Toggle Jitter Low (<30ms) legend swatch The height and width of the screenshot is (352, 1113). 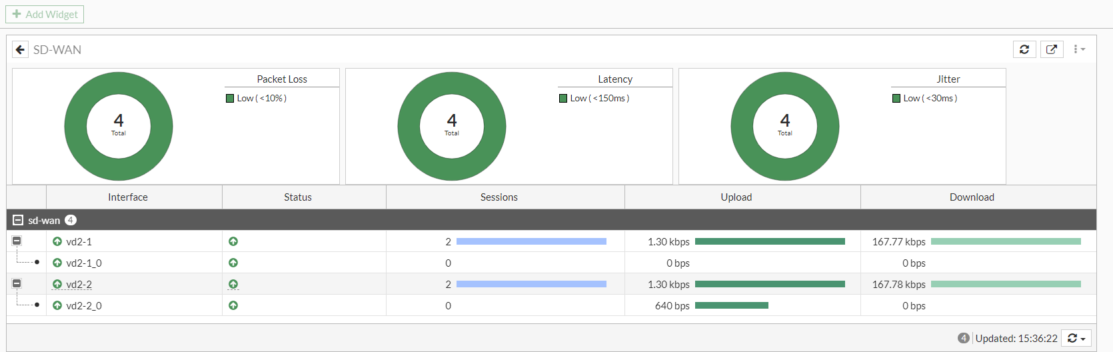pos(896,98)
